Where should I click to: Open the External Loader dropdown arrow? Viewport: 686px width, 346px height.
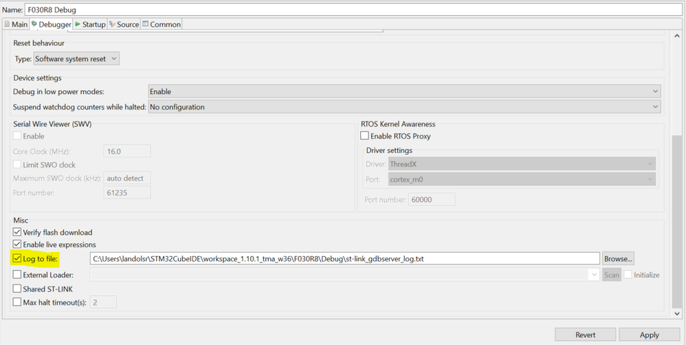click(594, 275)
